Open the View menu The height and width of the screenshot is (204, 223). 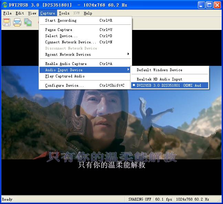click(x=32, y=13)
